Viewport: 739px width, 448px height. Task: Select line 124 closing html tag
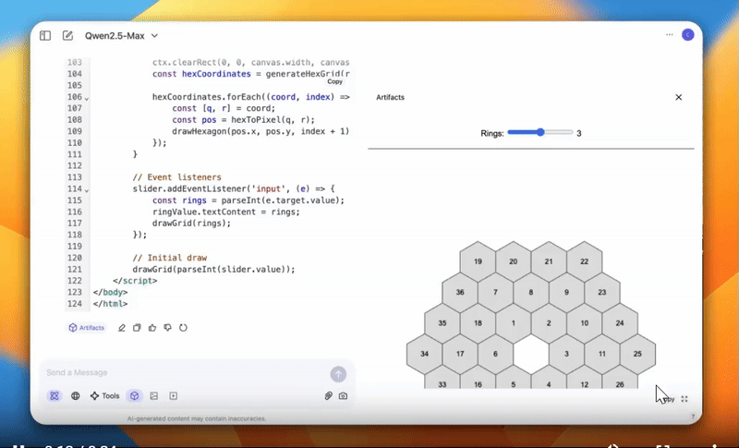pos(110,304)
